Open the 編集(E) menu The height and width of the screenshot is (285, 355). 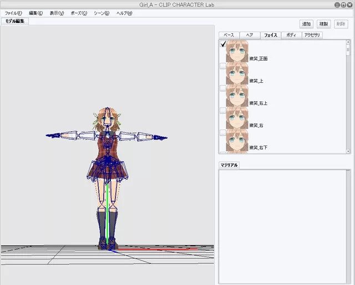tap(35, 13)
